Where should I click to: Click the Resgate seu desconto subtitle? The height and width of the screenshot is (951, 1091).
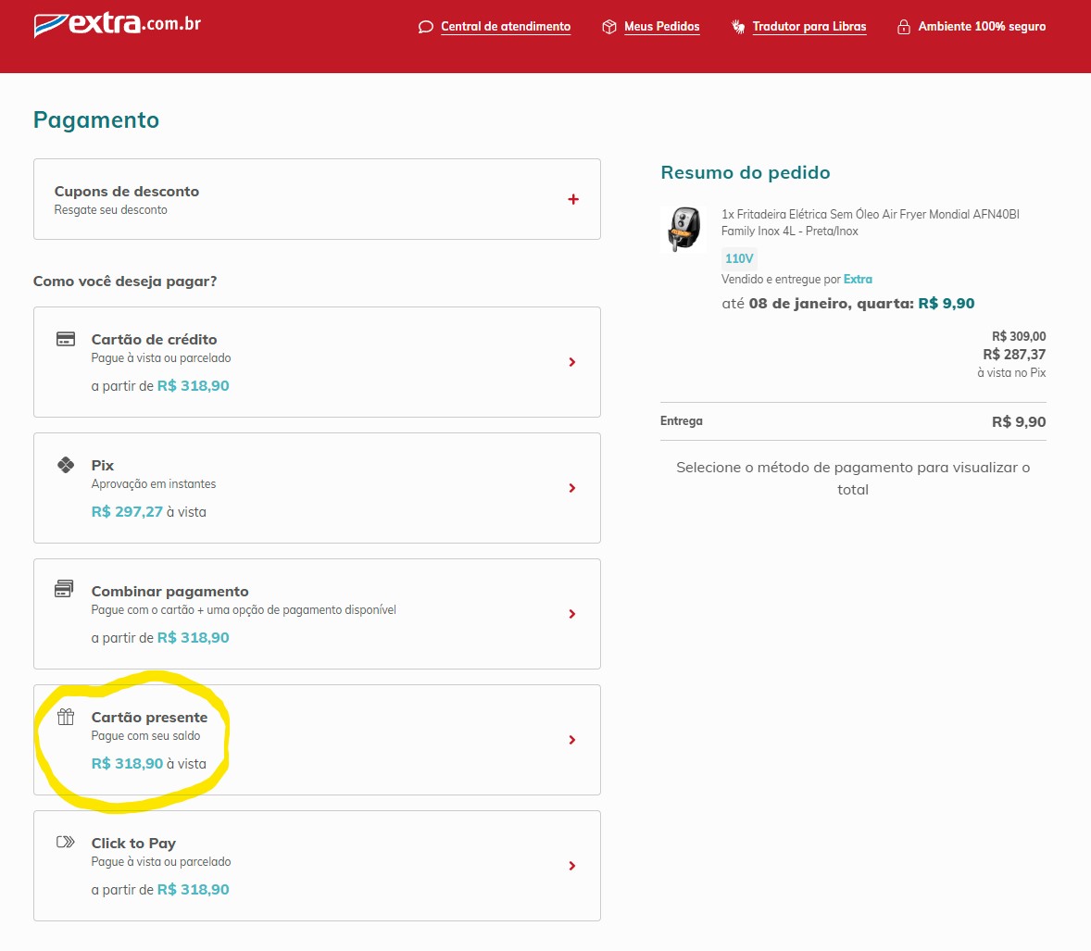(110, 210)
